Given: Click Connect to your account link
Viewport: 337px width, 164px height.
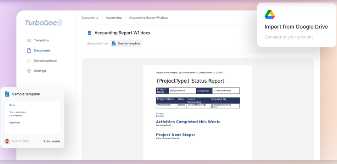Looking at the screenshot, I should click(x=289, y=37).
